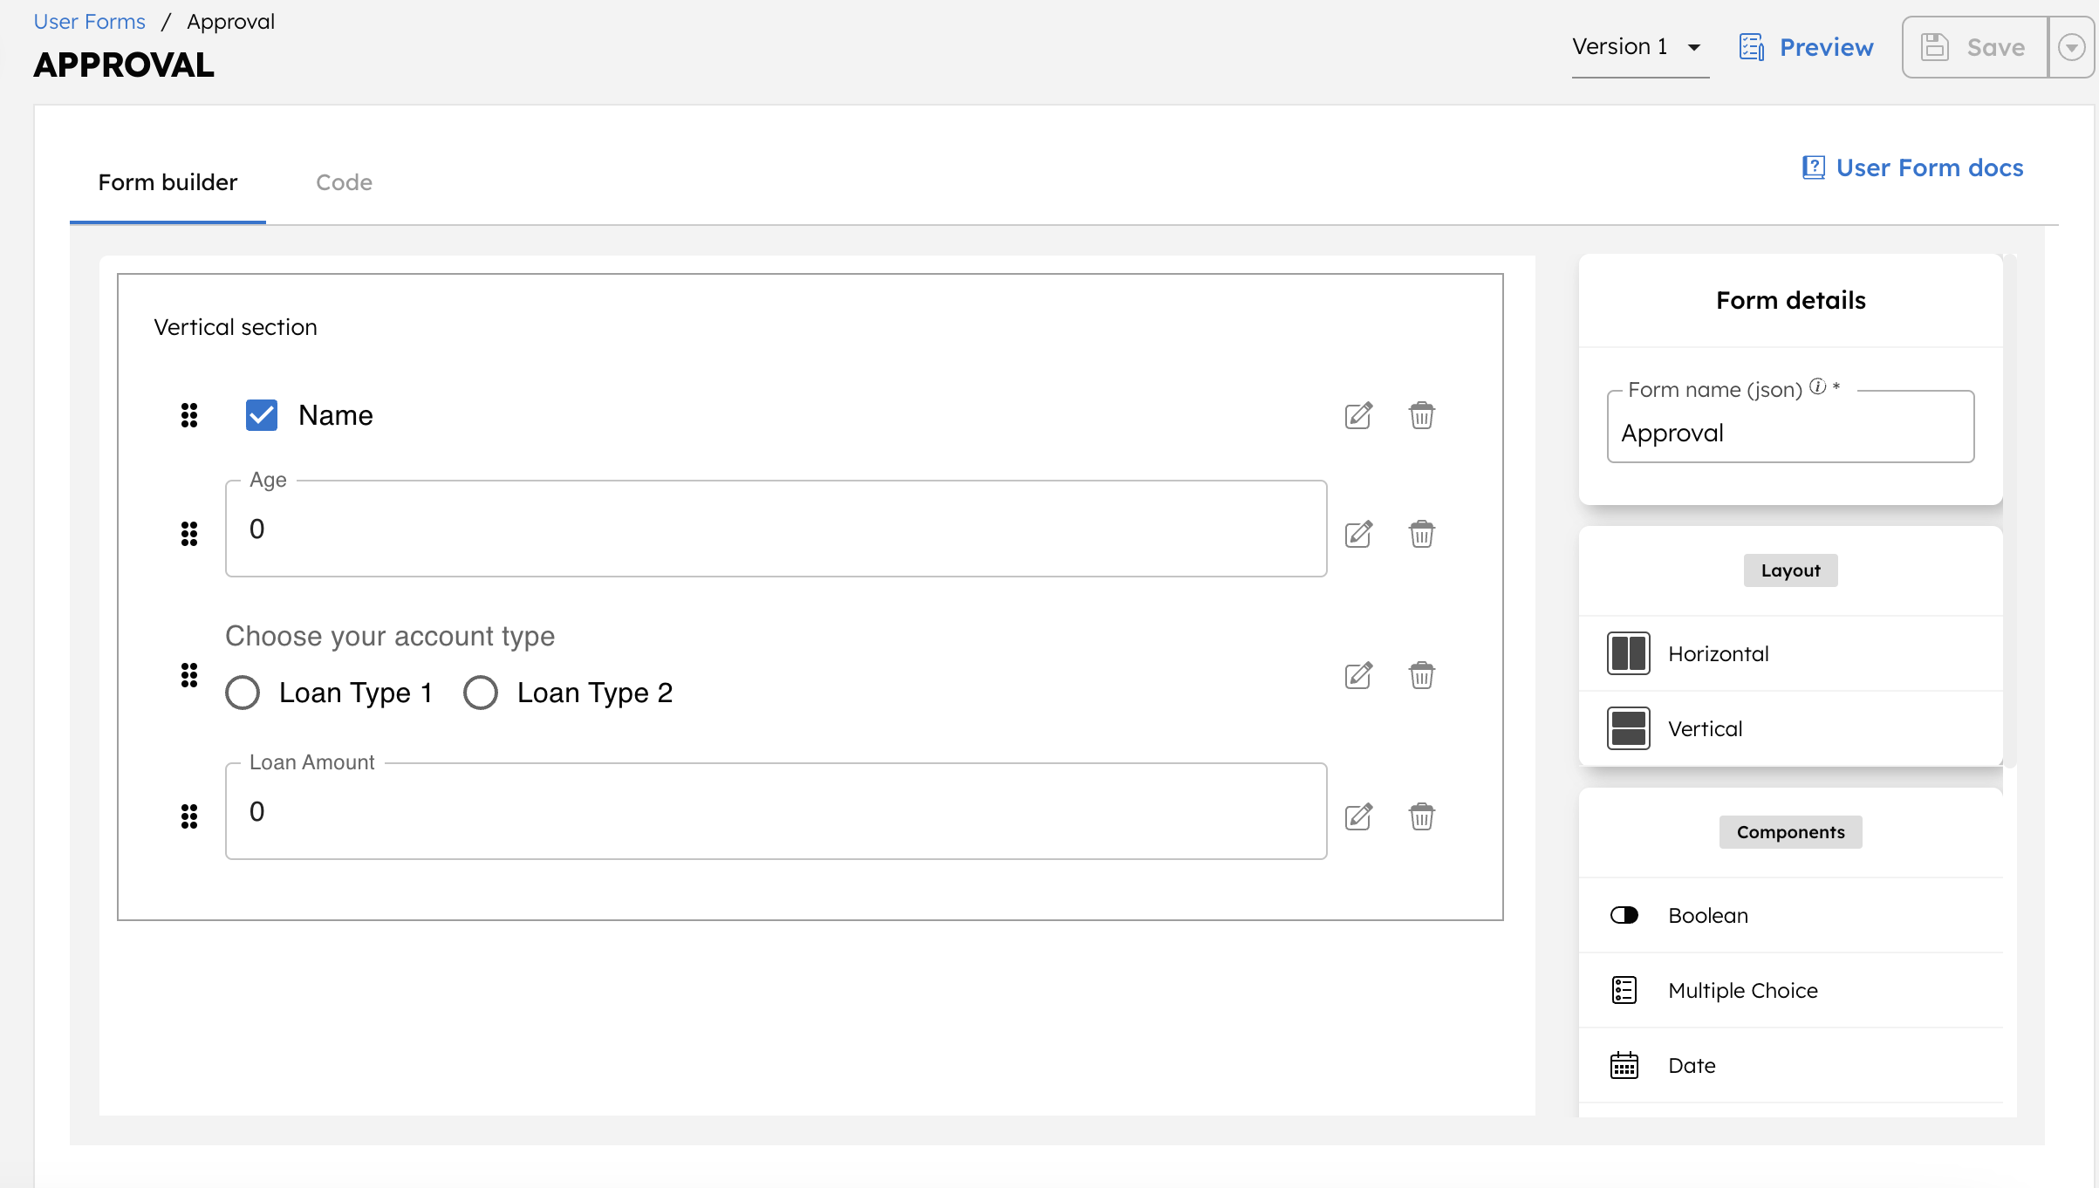Image resolution: width=2099 pixels, height=1188 pixels.
Task: Select the Date component text
Action: 1692,1065
